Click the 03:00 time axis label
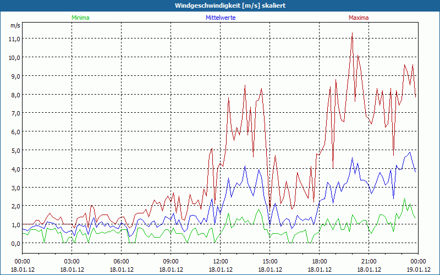 click(x=72, y=262)
